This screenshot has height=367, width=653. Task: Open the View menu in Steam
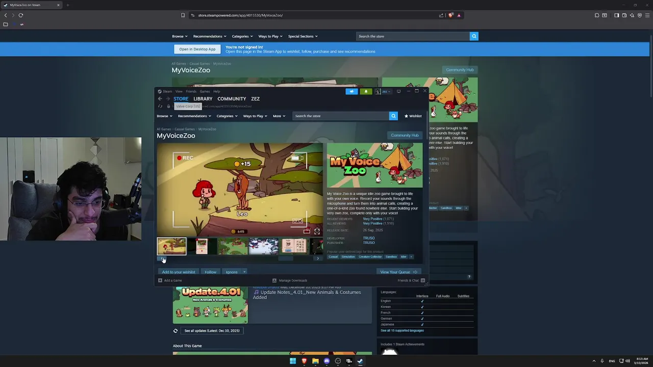pos(179,91)
